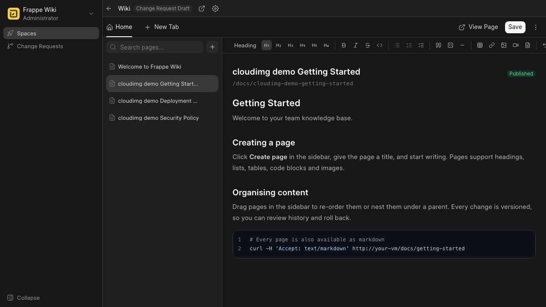
Task: Select cloudimg demo Getting Started page
Action: pos(162,84)
